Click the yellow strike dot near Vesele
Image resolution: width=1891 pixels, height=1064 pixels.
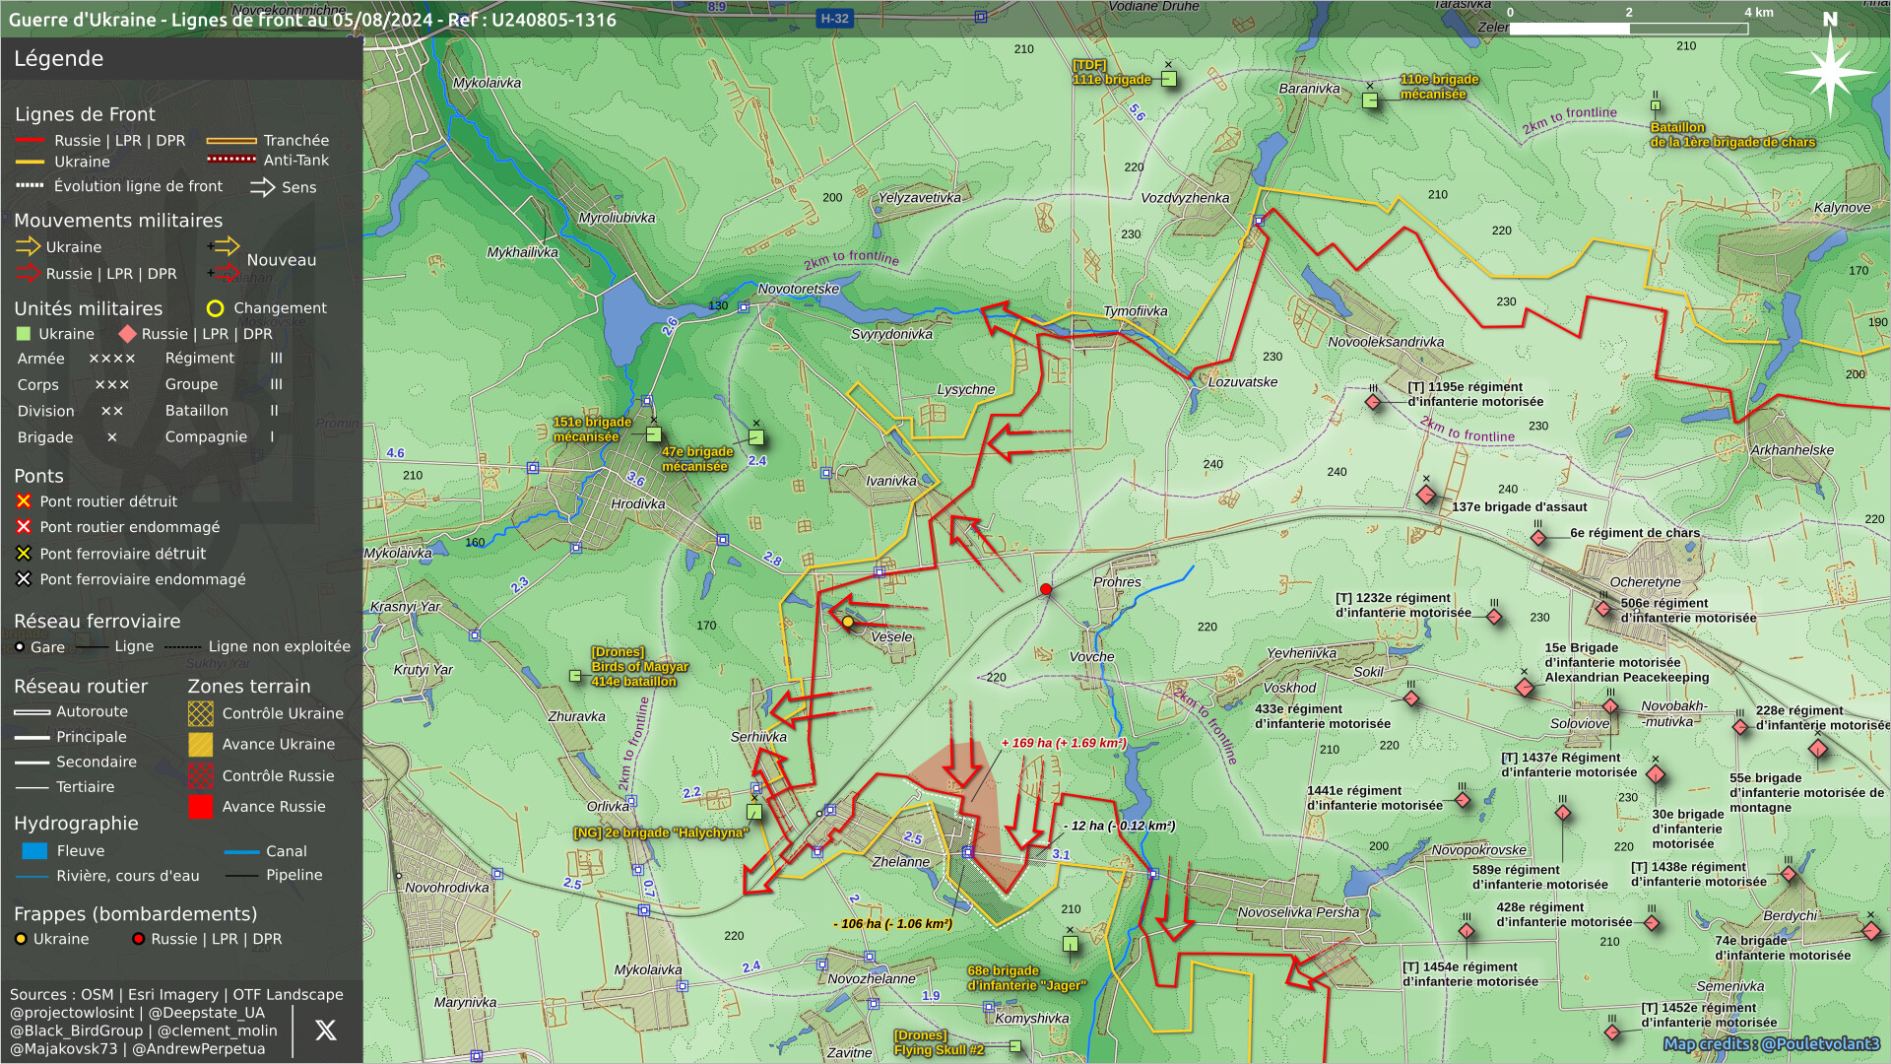pyautogui.click(x=848, y=622)
